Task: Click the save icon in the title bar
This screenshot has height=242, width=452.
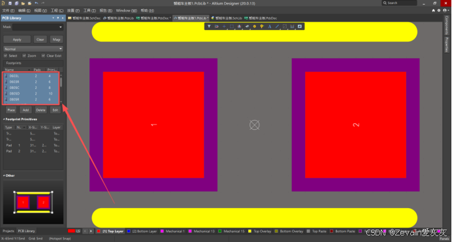Action: tap(10, 3)
